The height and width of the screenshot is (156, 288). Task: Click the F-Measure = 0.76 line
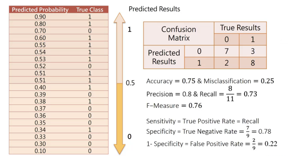tap(174, 105)
